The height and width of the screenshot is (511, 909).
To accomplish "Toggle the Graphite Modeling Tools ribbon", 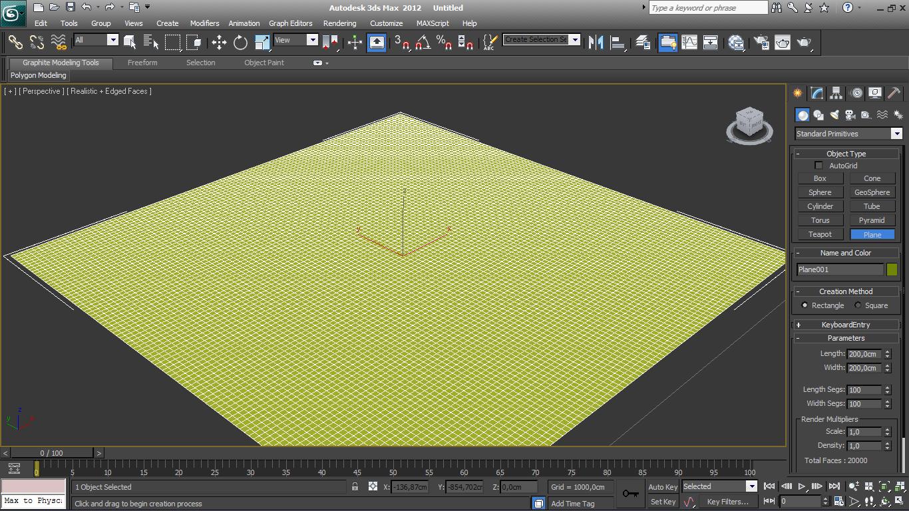I will click(x=667, y=43).
